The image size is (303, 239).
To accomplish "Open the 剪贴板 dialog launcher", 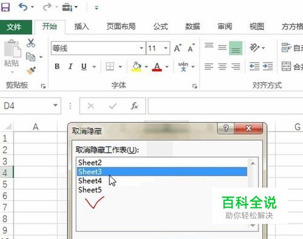I will (x=43, y=87).
